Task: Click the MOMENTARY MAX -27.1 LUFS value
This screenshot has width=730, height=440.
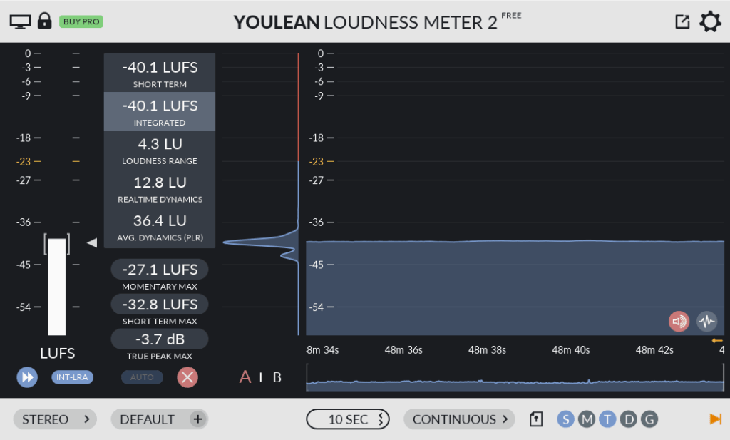Action: click(160, 269)
